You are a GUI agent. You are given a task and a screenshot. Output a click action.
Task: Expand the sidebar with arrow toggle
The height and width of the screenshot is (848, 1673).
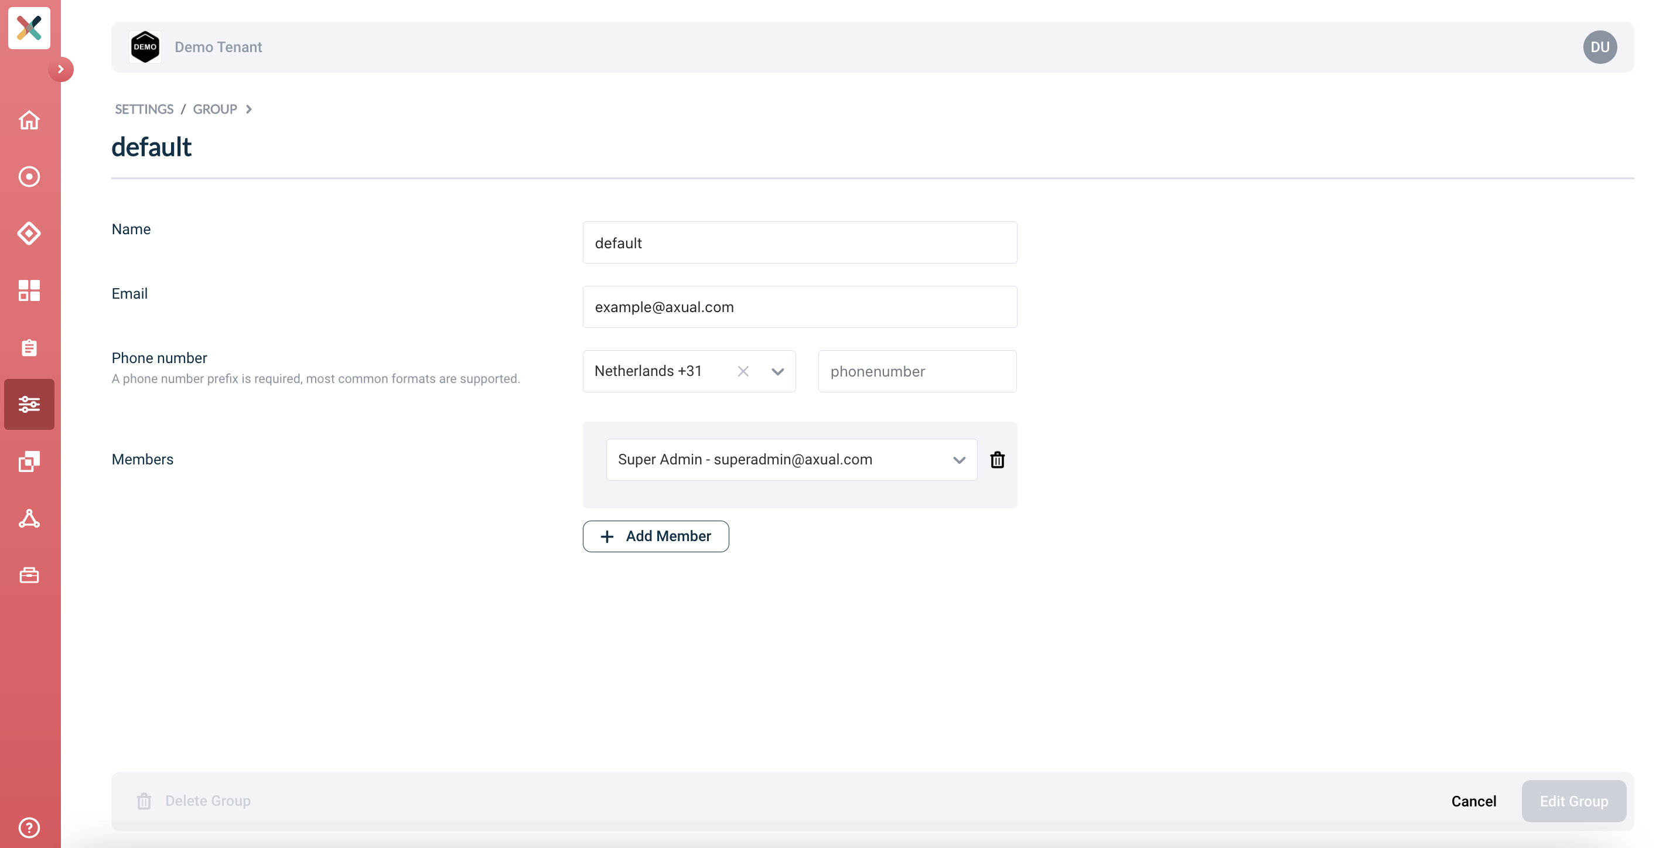pos(61,69)
